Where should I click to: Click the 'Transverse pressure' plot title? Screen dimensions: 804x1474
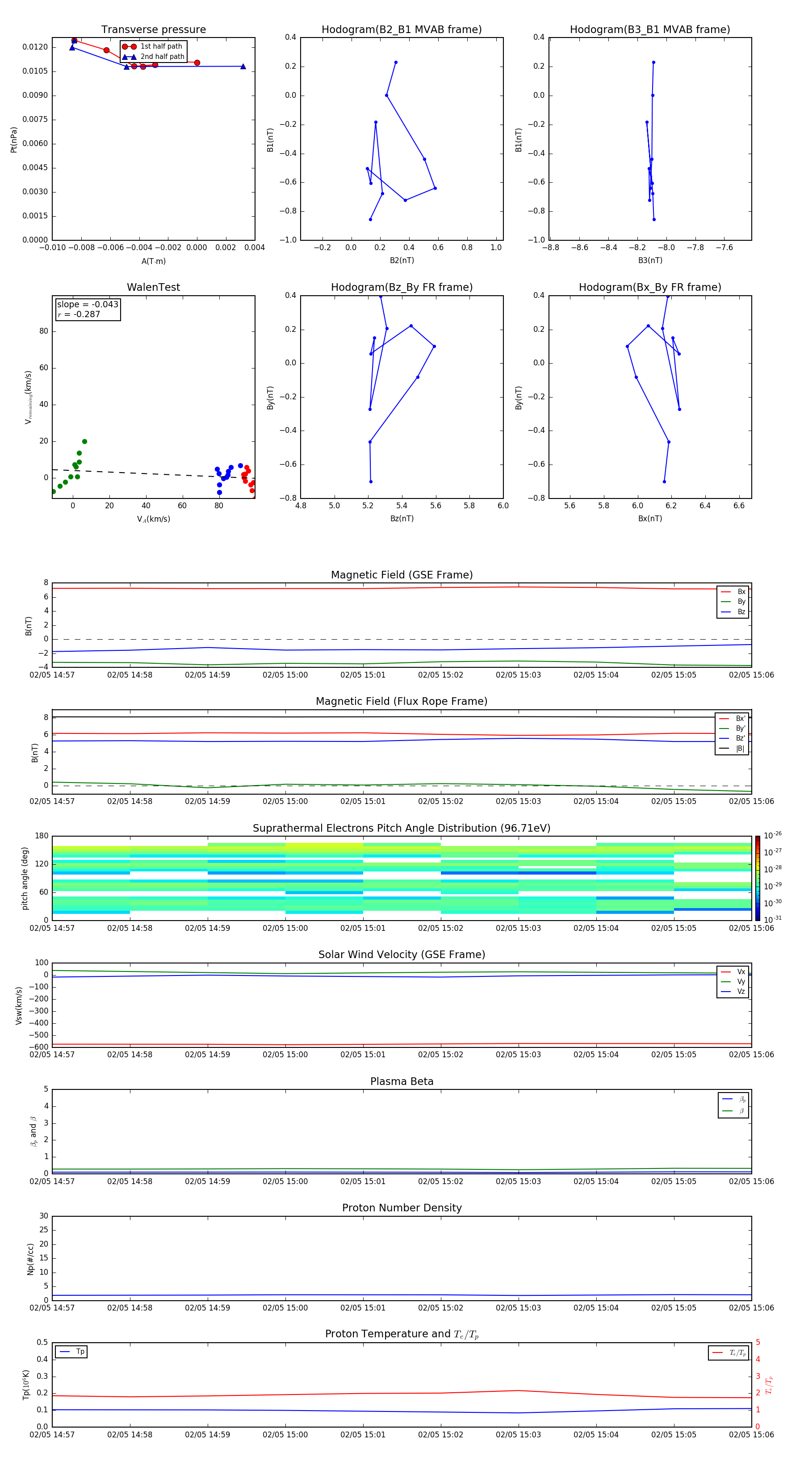point(153,30)
